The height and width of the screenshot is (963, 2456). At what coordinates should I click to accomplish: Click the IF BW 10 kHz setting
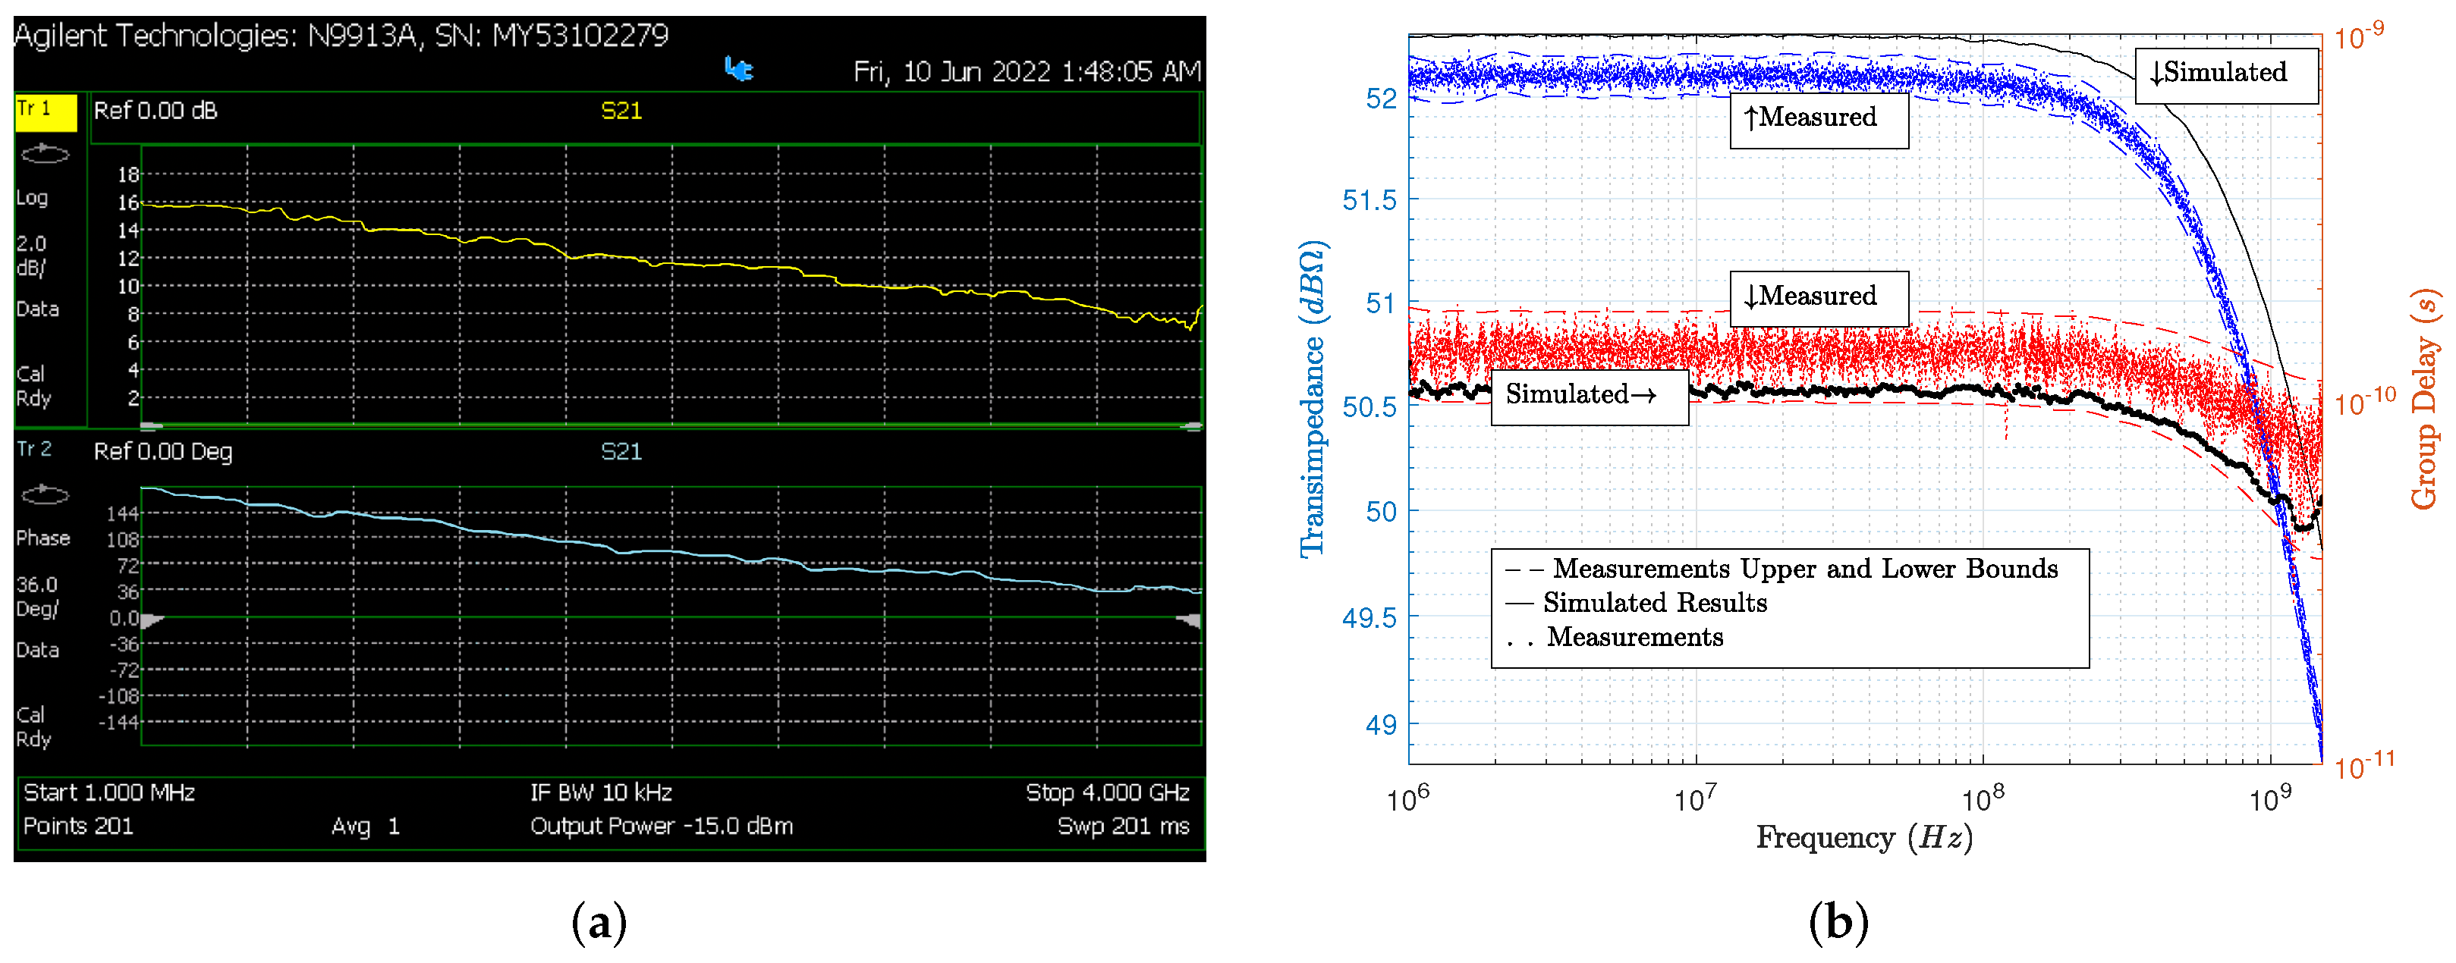[x=601, y=792]
